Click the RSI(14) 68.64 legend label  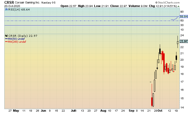point(19,10)
